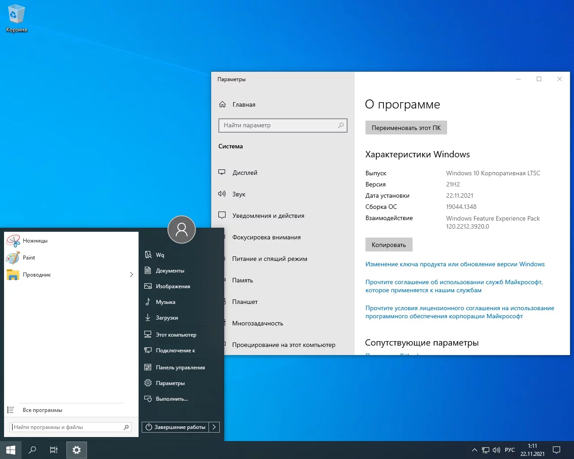Open the Recycle Bin desktop icon
This screenshot has height=459, width=574.
[16, 19]
